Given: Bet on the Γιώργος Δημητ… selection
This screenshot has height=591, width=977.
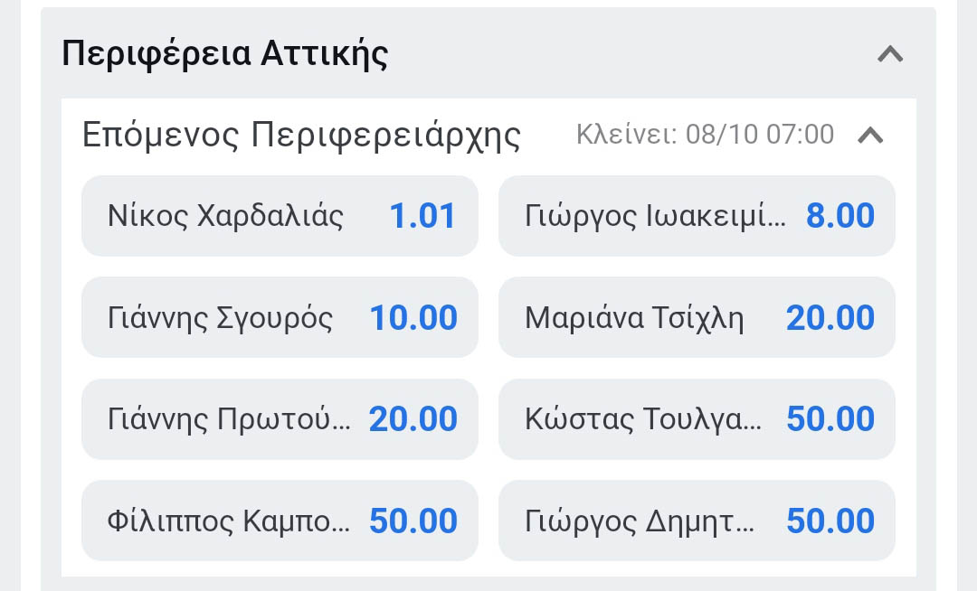Looking at the screenshot, I should (697, 521).
